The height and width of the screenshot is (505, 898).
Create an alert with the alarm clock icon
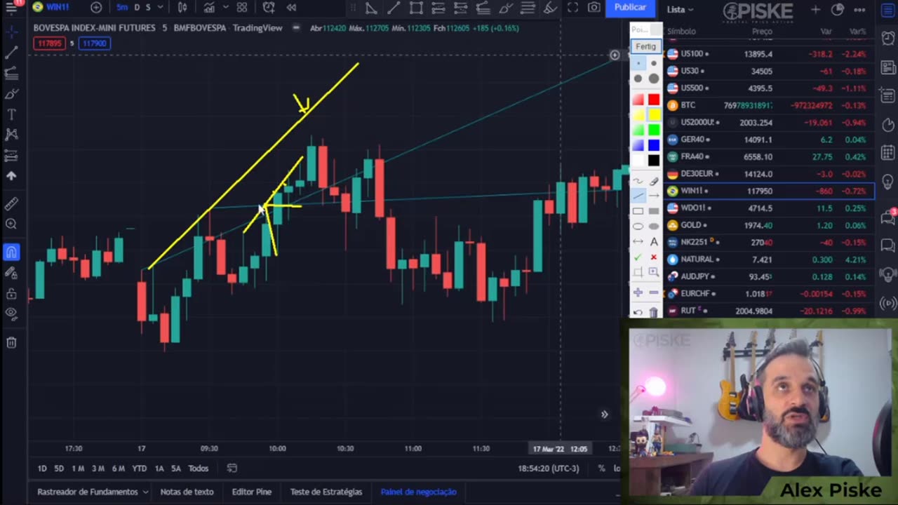point(269,7)
